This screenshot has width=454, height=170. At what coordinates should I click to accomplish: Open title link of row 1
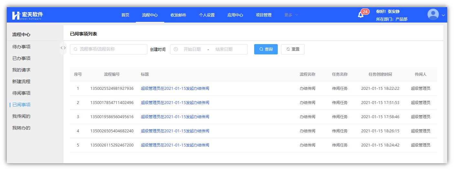click(x=175, y=89)
